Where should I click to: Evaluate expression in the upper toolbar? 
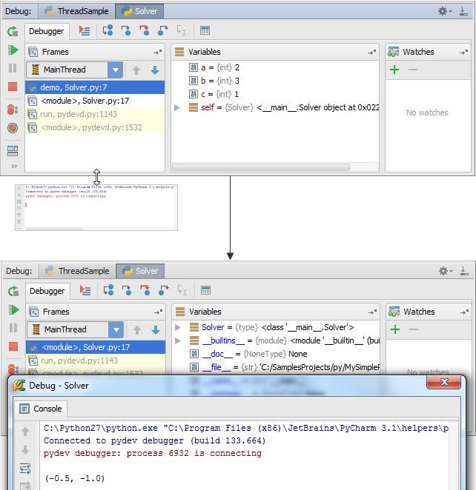pyautogui.click(x=205, y=30)
